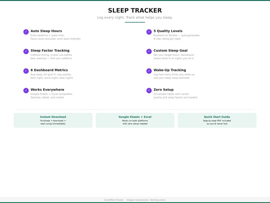Click 'Elegant automation. Nothing extra.' footer text

[x=146, y=200]
